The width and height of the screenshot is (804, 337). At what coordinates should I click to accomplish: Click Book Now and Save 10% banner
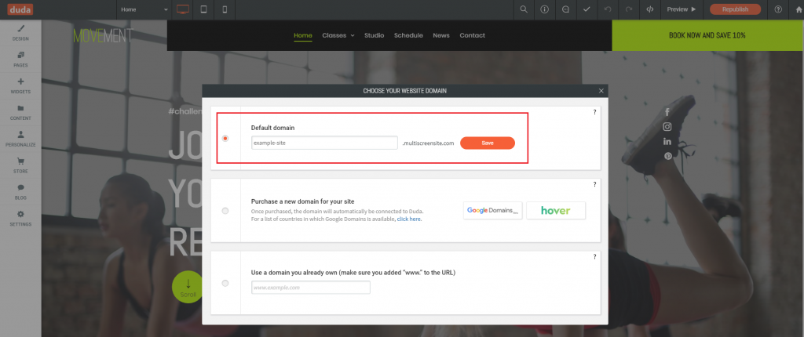707,35
